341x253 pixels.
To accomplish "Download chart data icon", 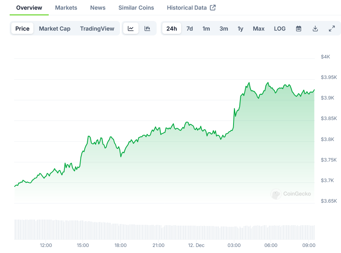I will (315, 29).
